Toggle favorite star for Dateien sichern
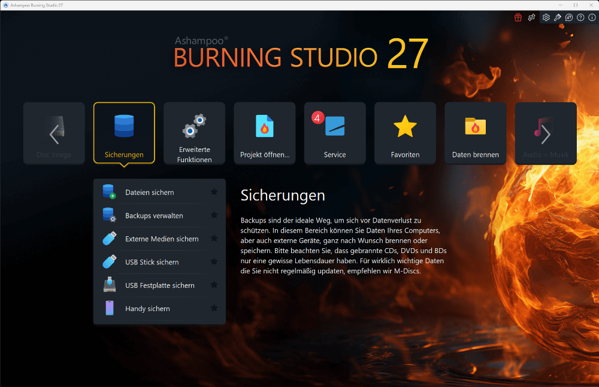 214,192
